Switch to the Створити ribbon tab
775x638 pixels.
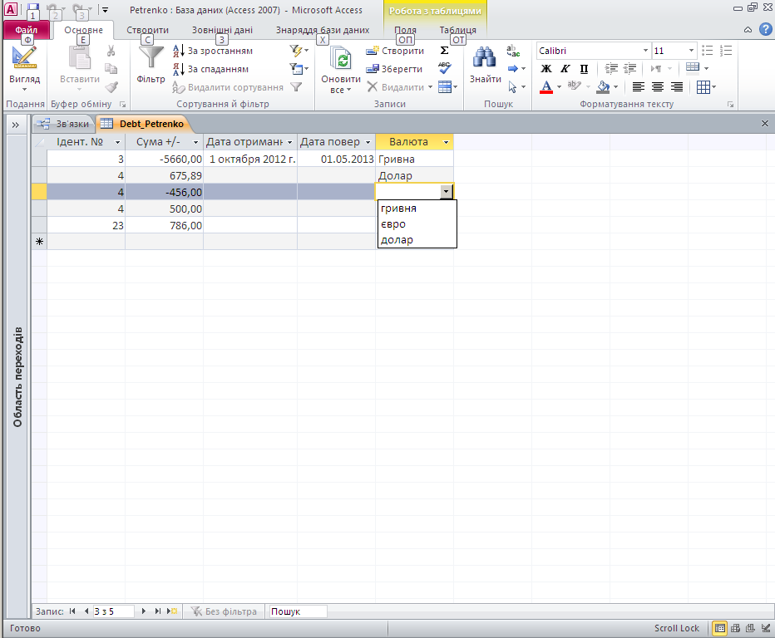[147, 30]
